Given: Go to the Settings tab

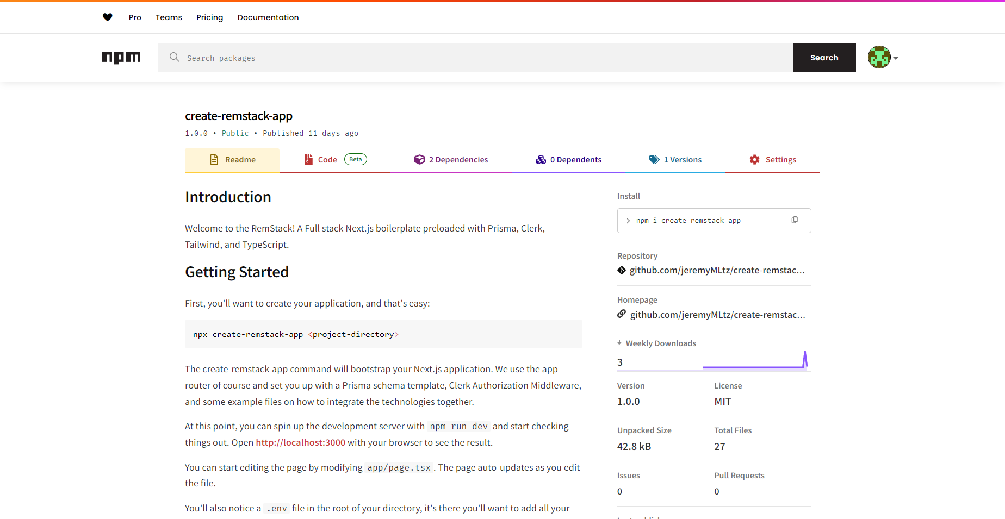Looking at the screenshot, I should (x=772, y=160).
